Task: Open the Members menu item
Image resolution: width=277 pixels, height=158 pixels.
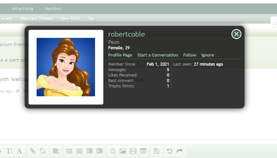Action: point(53,9)
